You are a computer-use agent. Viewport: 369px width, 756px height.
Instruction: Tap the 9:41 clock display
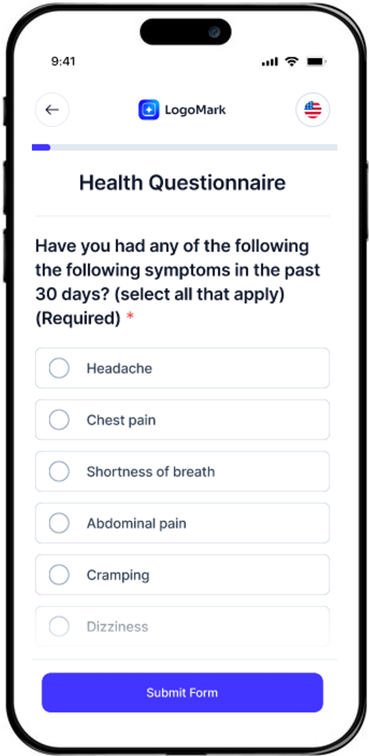(63, 61)
